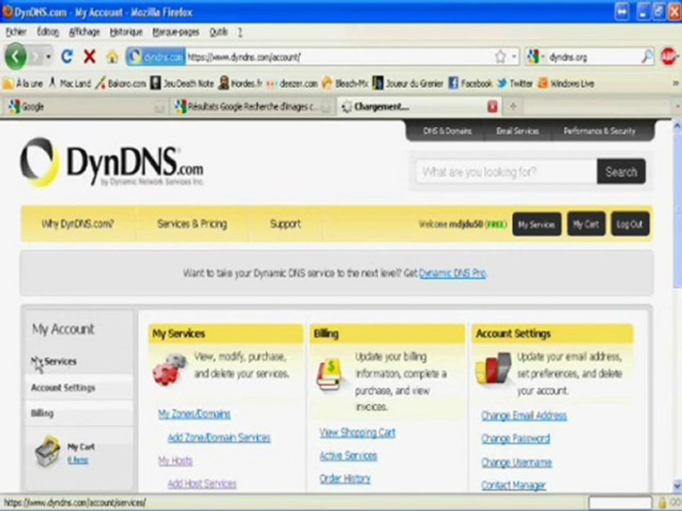Click the red gears My Services icon

(169, 369)
